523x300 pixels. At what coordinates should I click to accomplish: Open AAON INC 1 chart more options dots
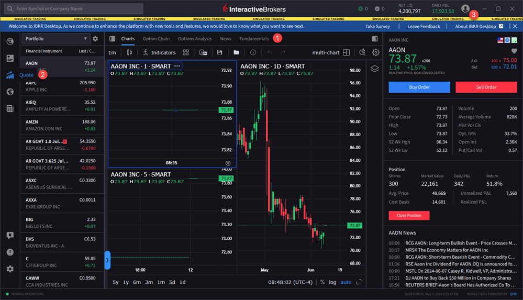point(177,66)
